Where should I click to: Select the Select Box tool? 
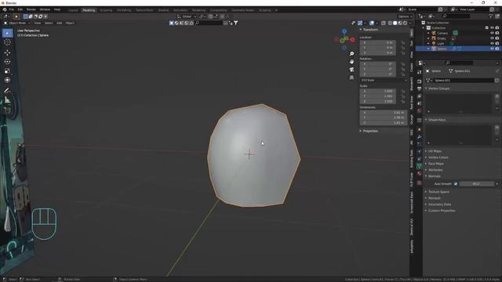(x=7, y=33)
